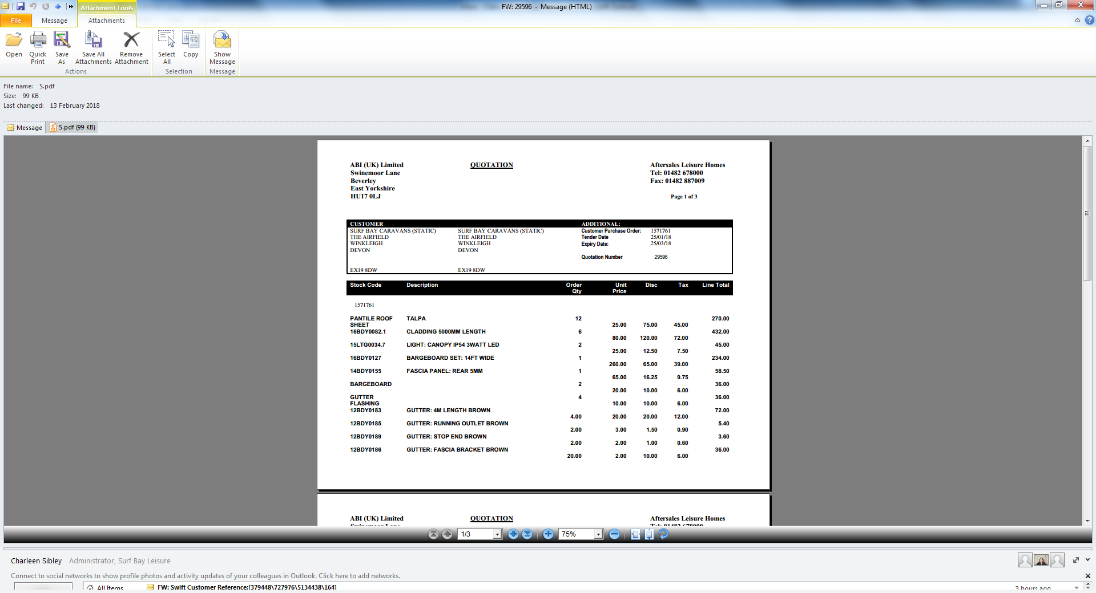Expand the People Pane with the diagonal arrows icon
Image resolution: width=1096 pixels, height=593 pixels.
(1076, 560)
